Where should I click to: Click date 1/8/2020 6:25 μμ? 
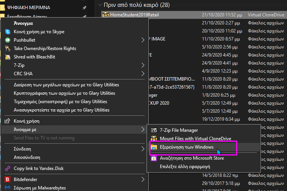pyautogui.click(x=219, y=95)
